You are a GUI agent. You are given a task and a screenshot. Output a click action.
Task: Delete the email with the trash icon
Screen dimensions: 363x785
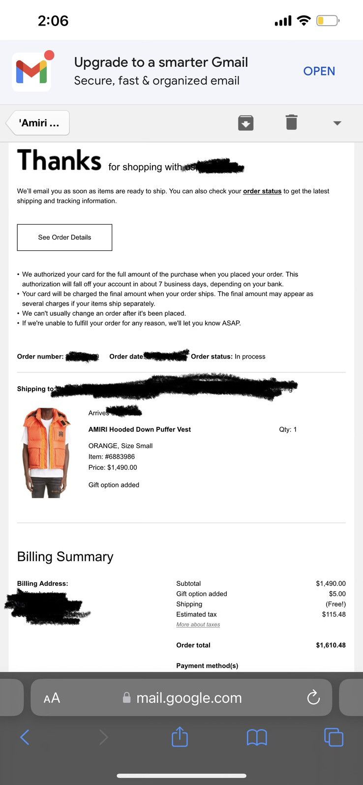(x=291, y=122)
